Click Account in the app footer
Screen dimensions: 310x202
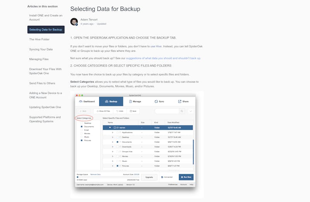183,185
